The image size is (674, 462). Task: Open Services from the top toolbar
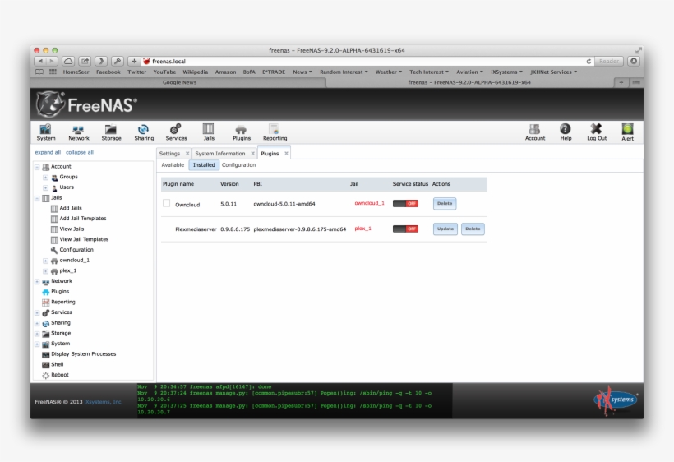point(176,130)
